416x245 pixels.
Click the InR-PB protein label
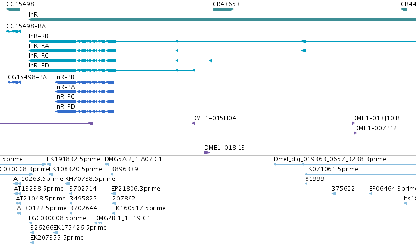[65, 77]
